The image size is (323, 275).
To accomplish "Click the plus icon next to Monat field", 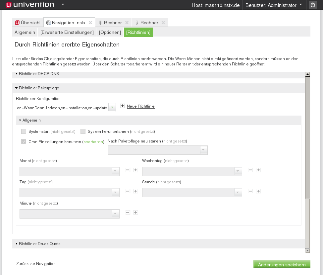I will pos(135,170).
